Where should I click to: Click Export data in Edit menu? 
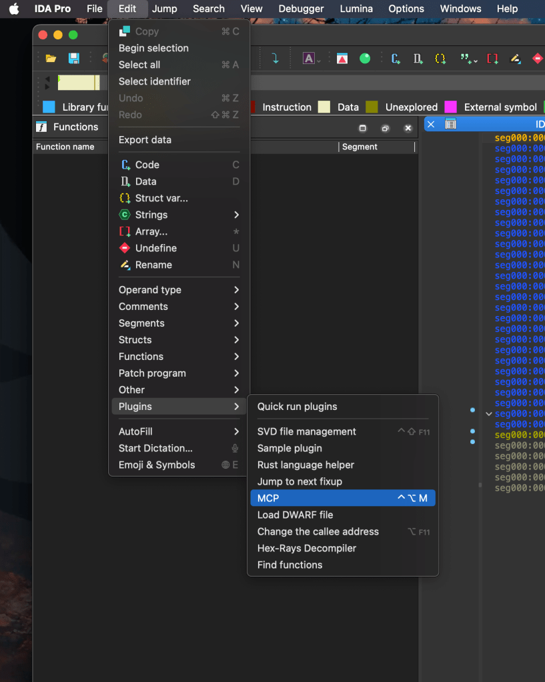(145, 140)
